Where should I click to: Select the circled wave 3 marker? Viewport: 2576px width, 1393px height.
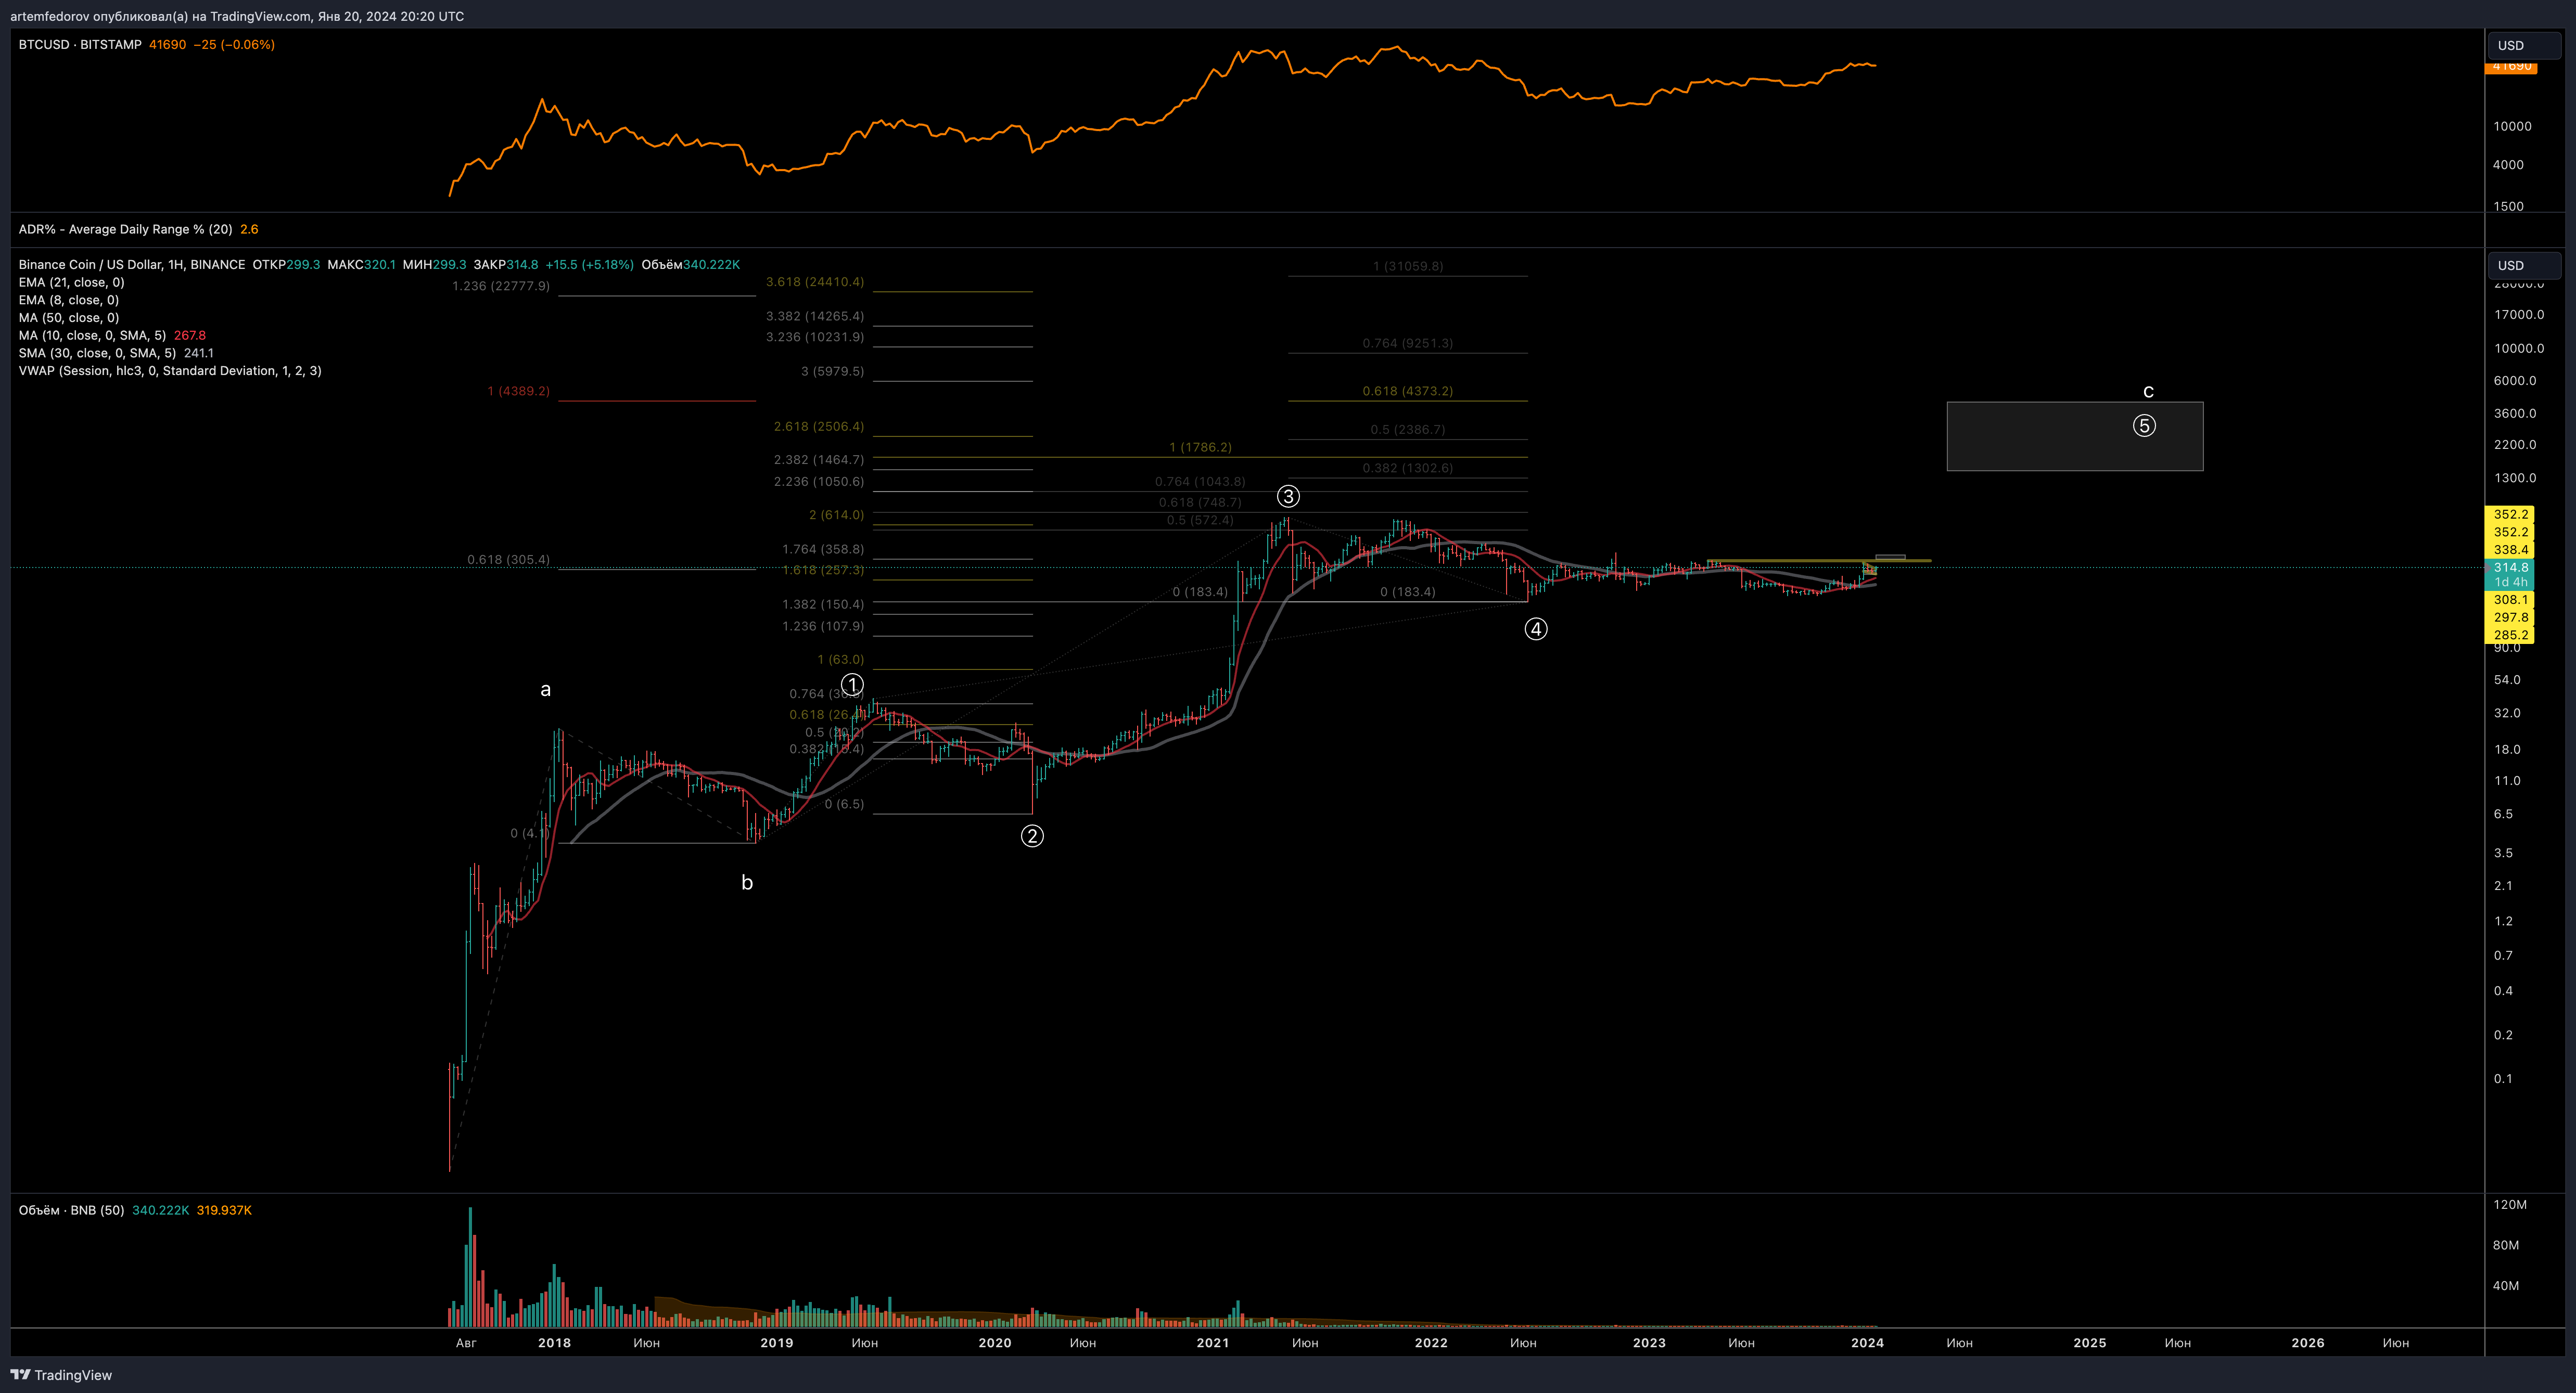coord(1288,496)
